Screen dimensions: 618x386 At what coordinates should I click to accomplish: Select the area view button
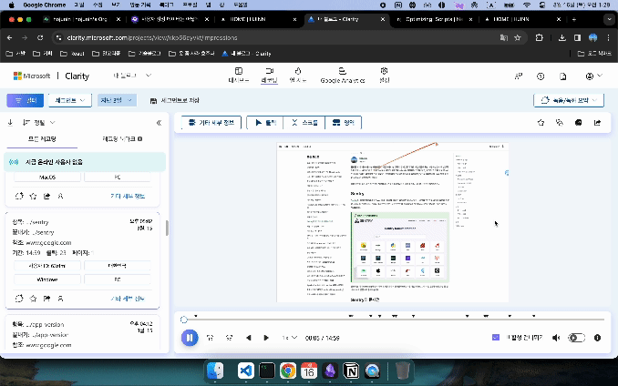coord(344,123)
